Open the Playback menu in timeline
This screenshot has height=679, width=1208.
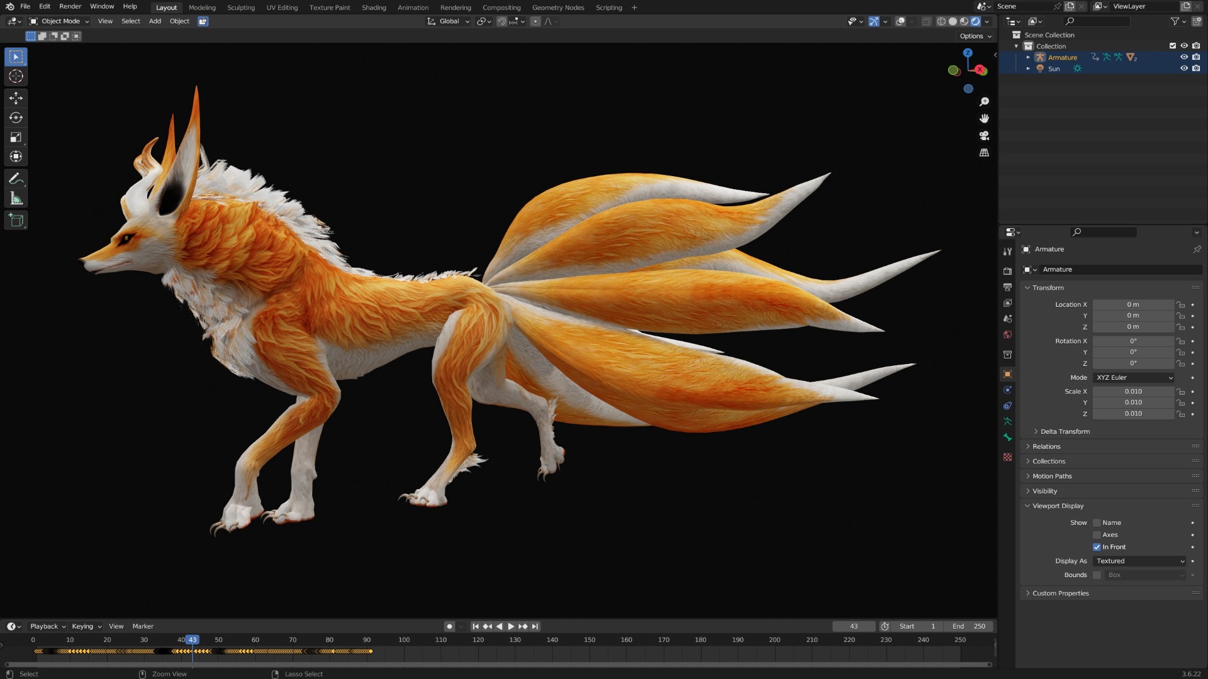pyautogui.click(x=48, y=627)
